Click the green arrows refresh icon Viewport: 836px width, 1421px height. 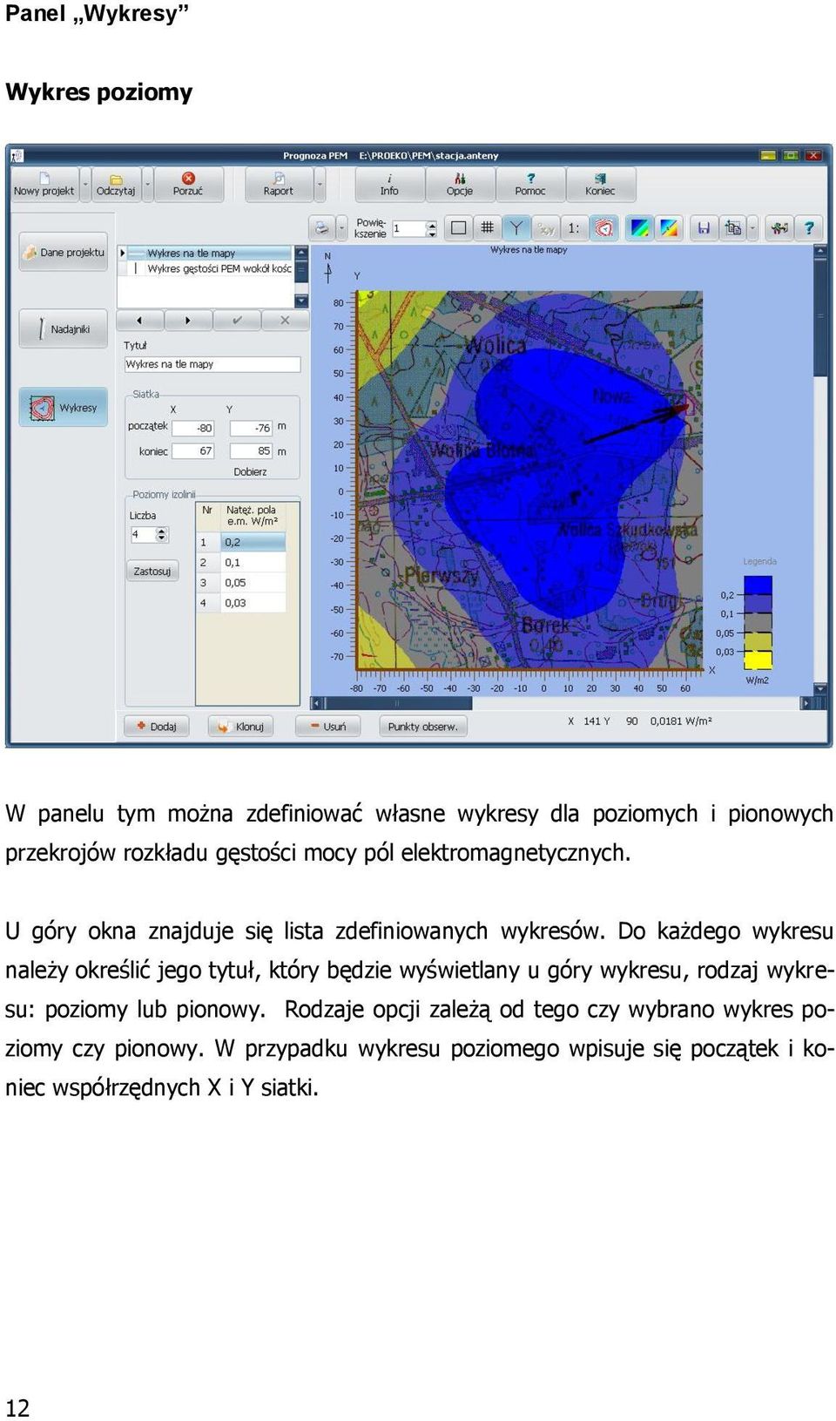tap(779, 228)
